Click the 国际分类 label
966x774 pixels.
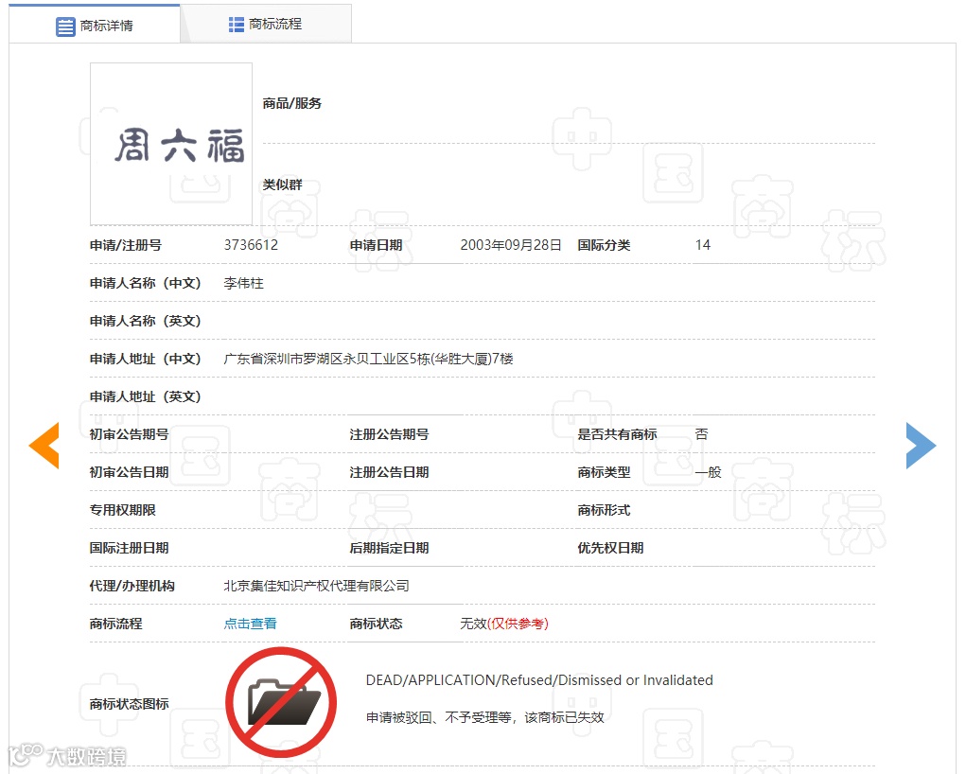(604, 245)
